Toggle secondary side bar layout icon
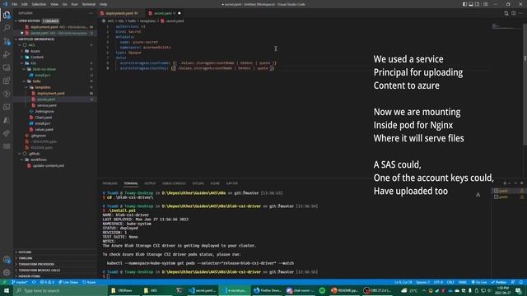527x296 pixels. click(478, 4)
